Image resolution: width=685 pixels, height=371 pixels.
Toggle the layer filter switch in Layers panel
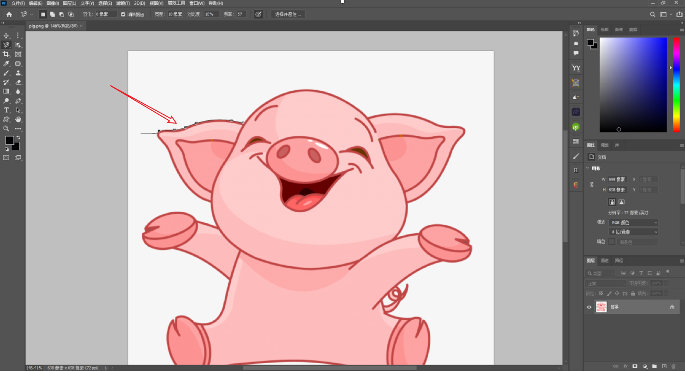[x=667, y=273]
